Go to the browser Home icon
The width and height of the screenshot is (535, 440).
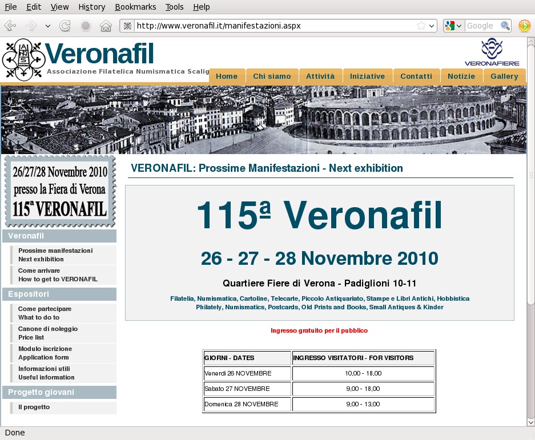click(106, 26)
